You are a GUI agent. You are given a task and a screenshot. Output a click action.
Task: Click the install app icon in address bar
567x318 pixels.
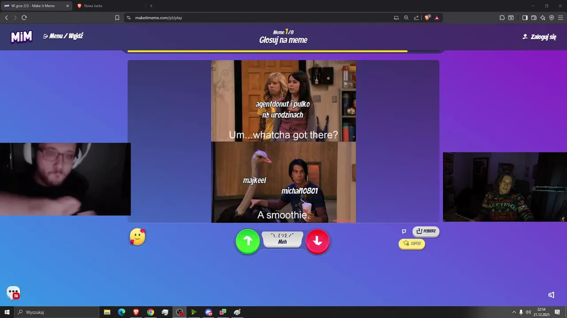pos(396,18)
